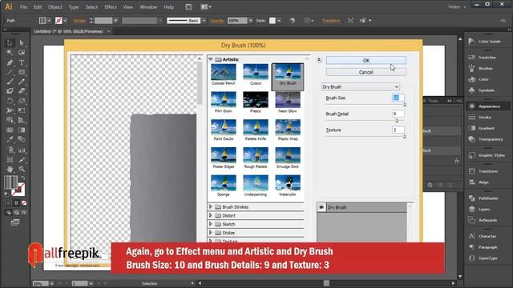Open the Effect menu
The height and width of the screenshot is (288, 513).
[111, 7]
